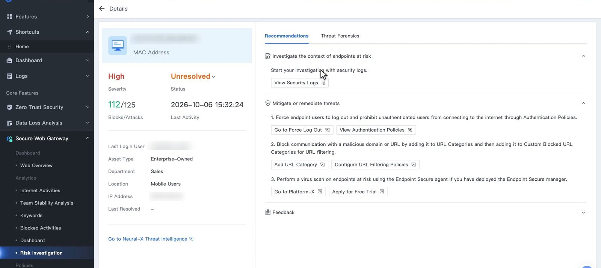Click the Zero Trust Security shield icon
Image resolution: width=601 pixels, height=268 pixels.
point(9,107)
